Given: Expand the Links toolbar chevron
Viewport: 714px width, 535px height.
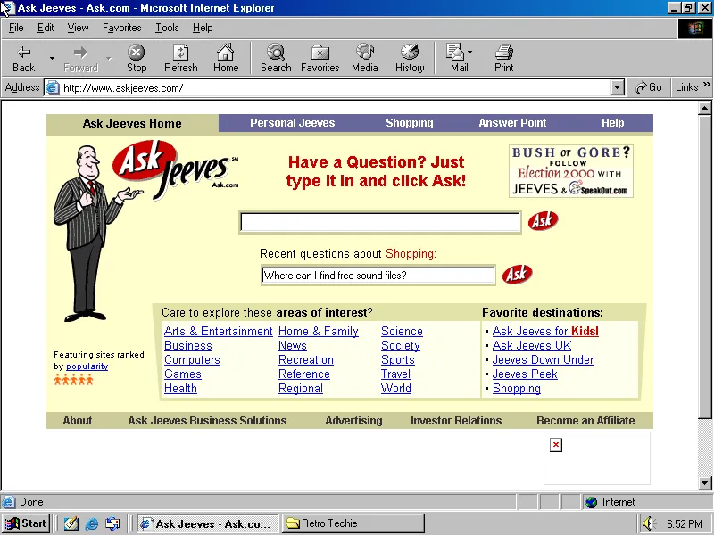Looking at the screenshot, I should (708, 86).
